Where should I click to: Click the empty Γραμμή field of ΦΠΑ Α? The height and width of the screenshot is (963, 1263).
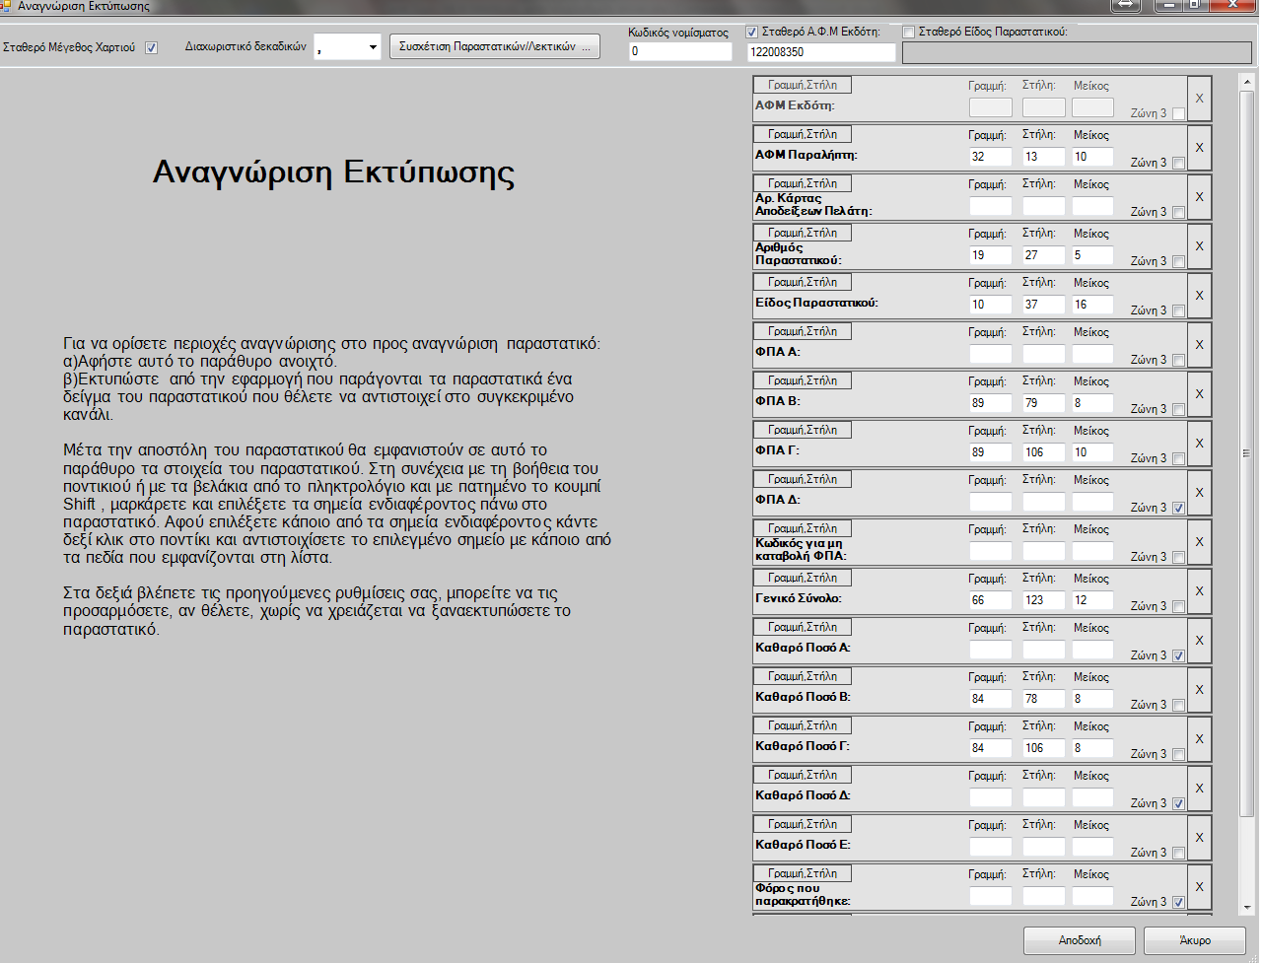[990, 354]
